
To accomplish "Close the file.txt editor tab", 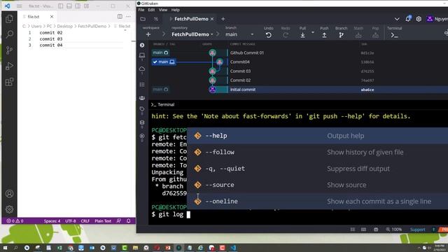I will pyautogui.click(x=51, y=17).
